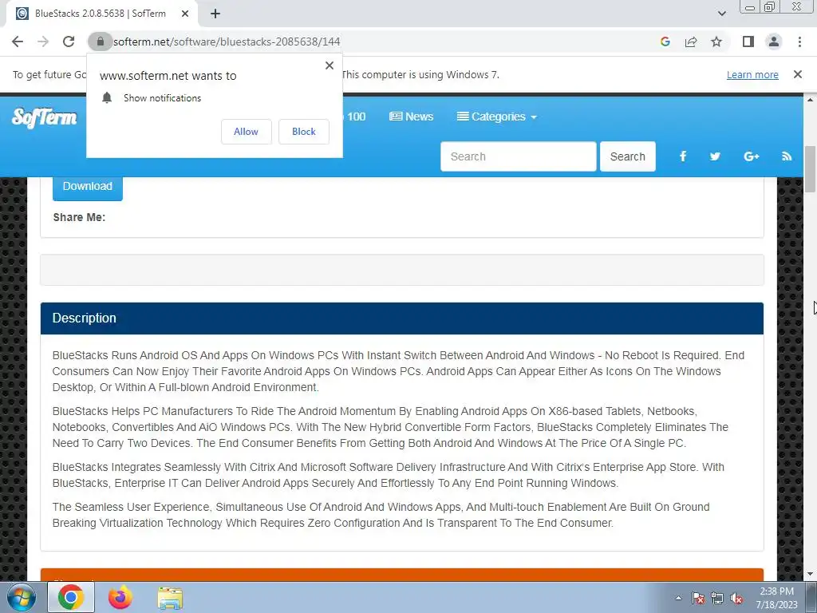Click the scrollbar up arrow
Screen dimensions: 817x613
click(x=811, y=100)
